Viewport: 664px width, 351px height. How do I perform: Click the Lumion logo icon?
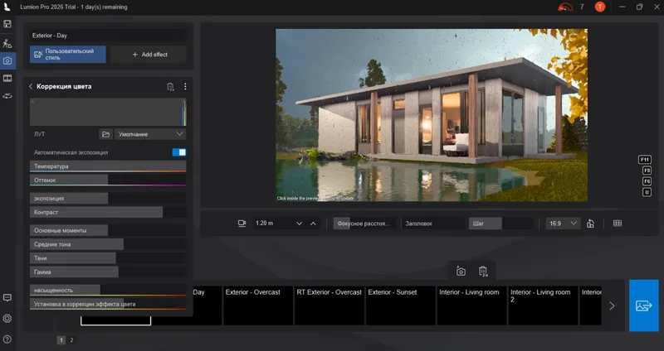pyautogui.click(x=7, y=7)
